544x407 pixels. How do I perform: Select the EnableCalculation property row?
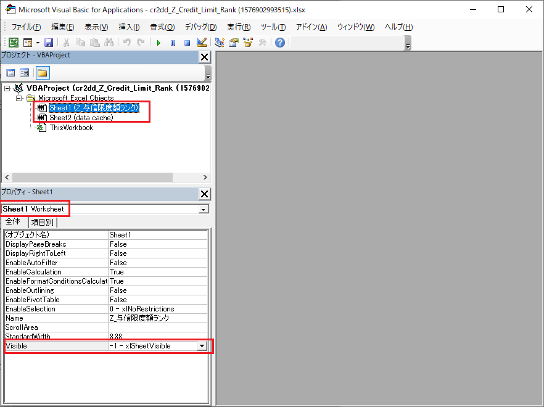click(x=107, y=272)
